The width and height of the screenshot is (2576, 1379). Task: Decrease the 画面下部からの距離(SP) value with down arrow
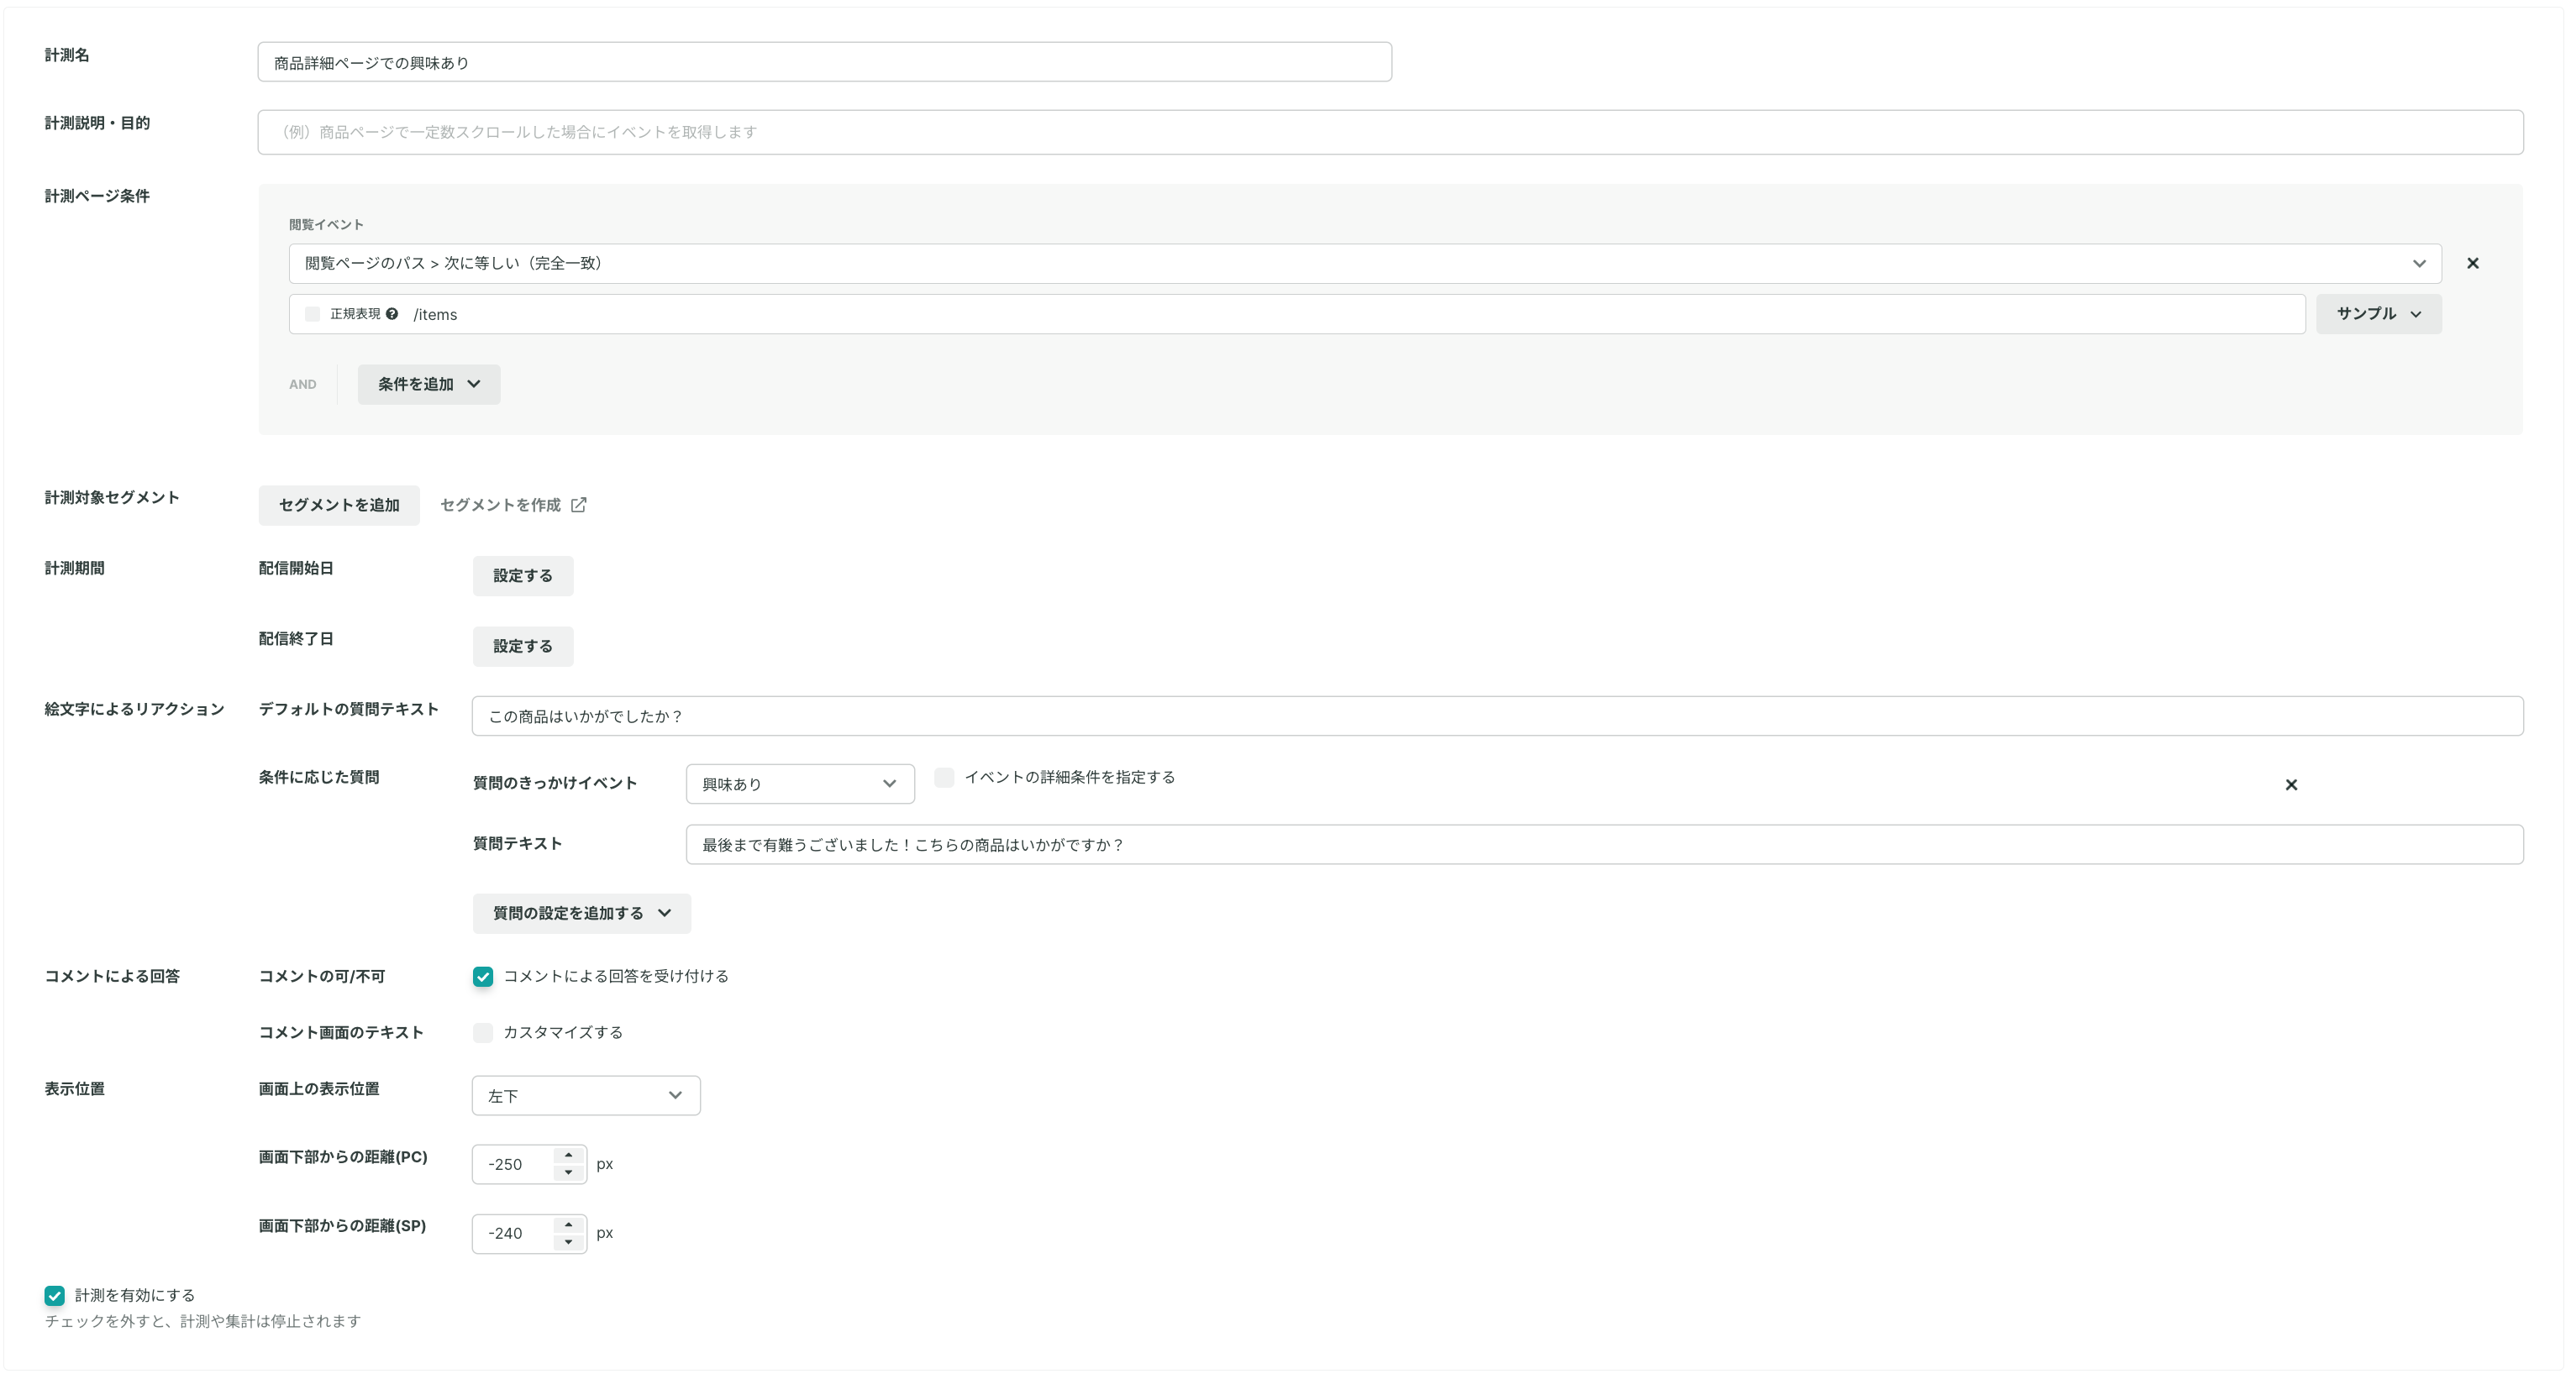click(x=569, y=1243)
